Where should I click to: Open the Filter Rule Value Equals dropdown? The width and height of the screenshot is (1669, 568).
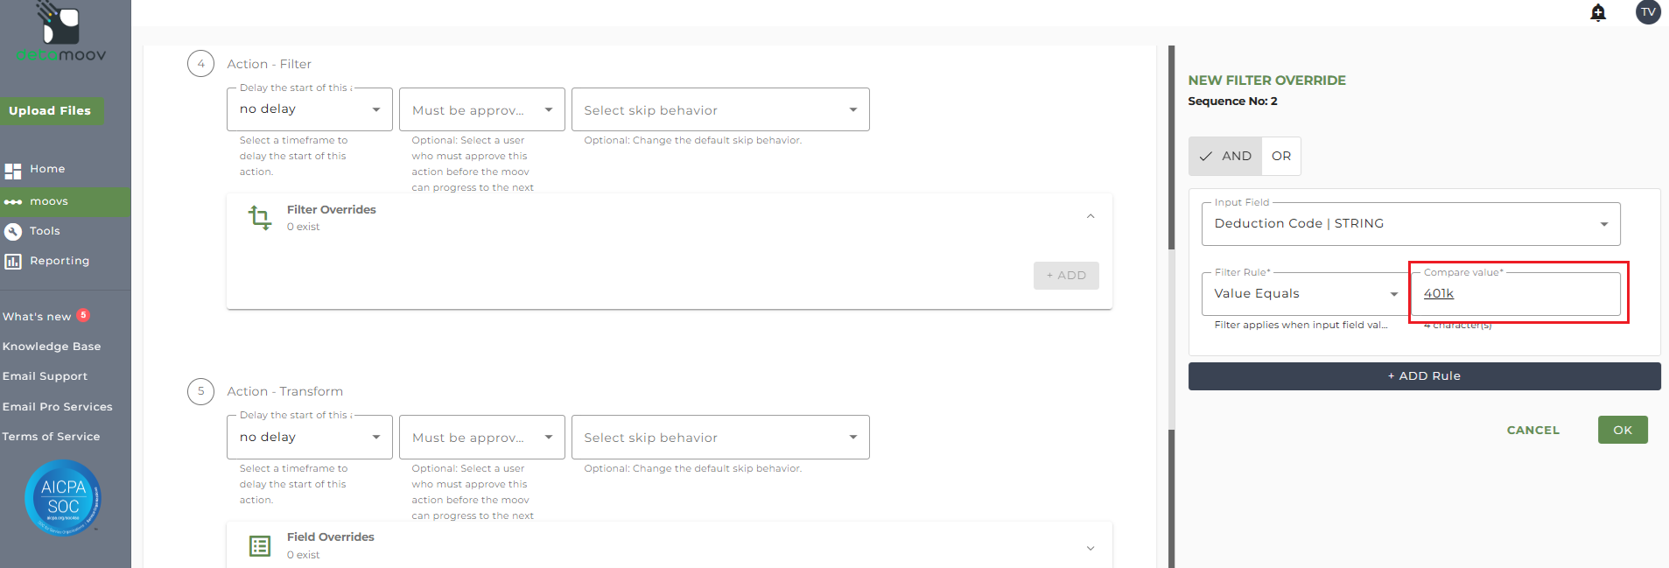1305,294
